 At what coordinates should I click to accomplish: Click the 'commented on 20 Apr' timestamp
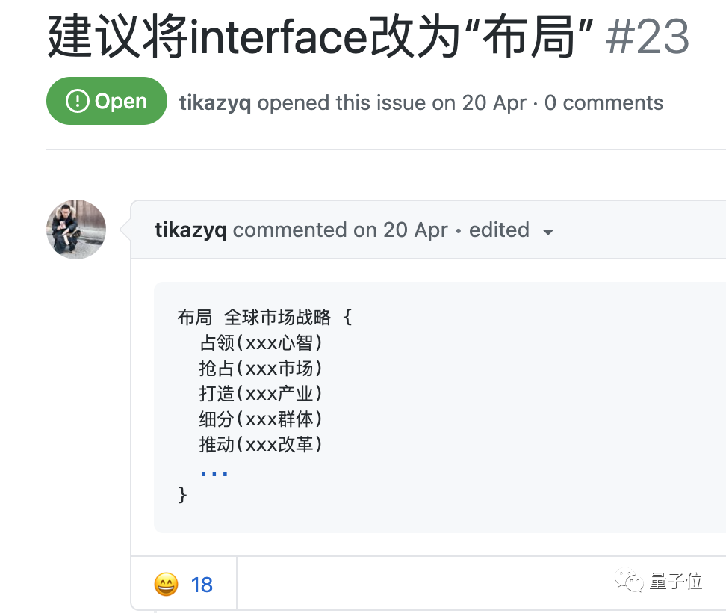(x=340, y=230)
